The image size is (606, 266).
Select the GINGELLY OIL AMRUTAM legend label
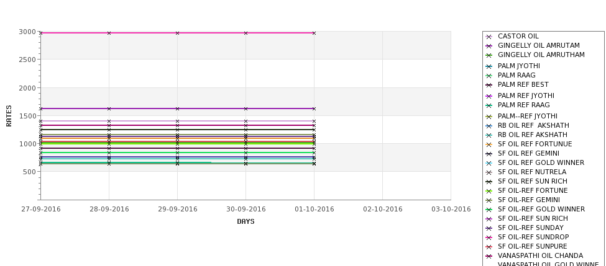click(538, 45)
